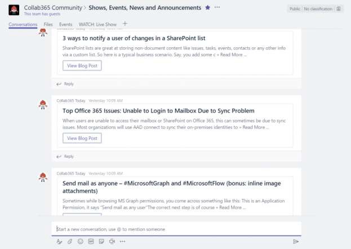Screen dimensions: 351x249
Task: Open Top Office 365 Issues post title
Action: click(158, 111)
